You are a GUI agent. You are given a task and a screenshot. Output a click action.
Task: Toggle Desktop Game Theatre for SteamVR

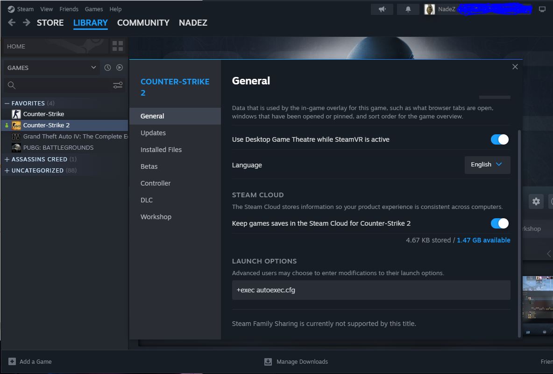point(499,139)
